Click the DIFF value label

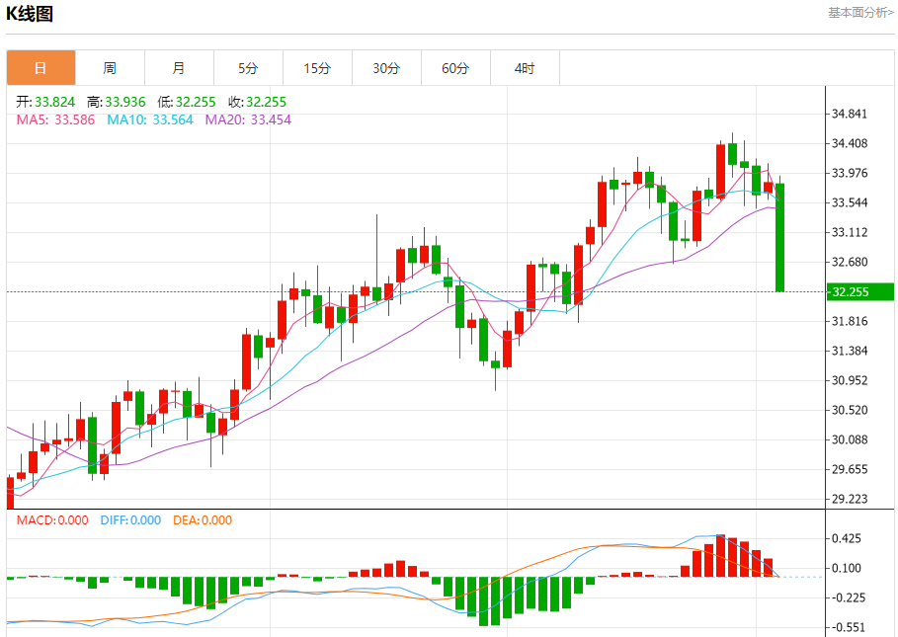pyautogui.click(x=130, y=520)
